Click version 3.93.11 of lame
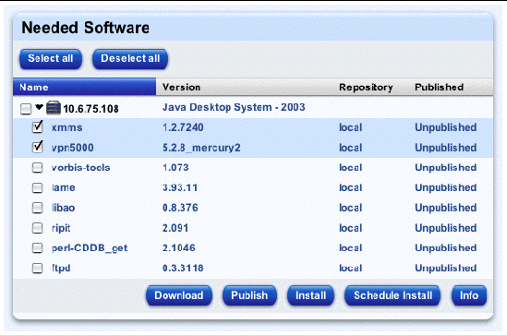The height and width of the screenshot is (336, 507). point(180,187)
